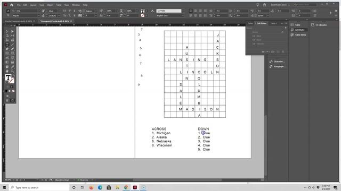Create a new cell style group with the folder icon
Screen dimensions: 341x191
[263, 52]
